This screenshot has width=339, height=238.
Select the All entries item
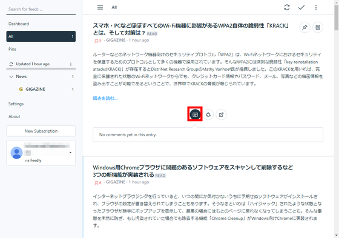41,36
